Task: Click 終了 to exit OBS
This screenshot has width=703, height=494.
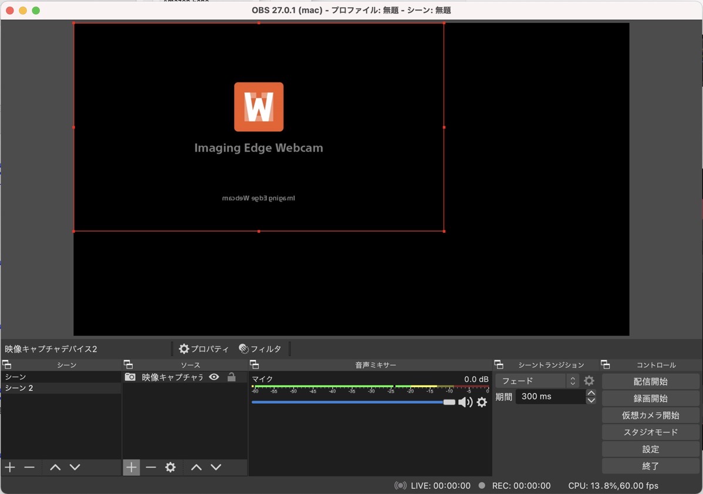Action: 651,466
